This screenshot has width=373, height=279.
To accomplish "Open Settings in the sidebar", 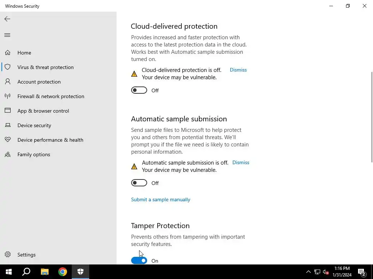I will (x=26, y=255).
